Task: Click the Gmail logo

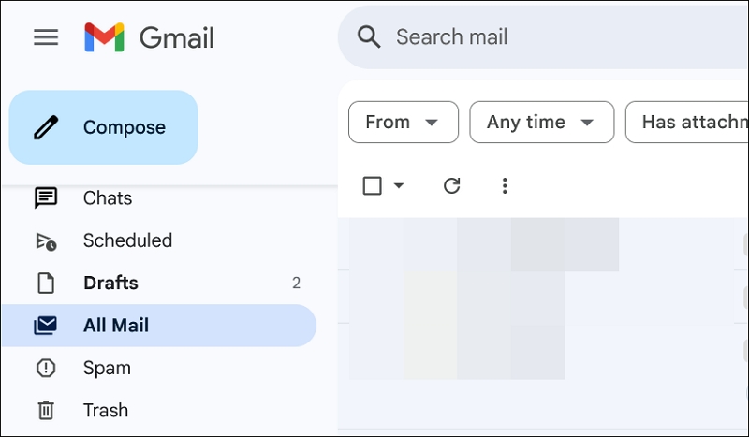Action: 149,37
